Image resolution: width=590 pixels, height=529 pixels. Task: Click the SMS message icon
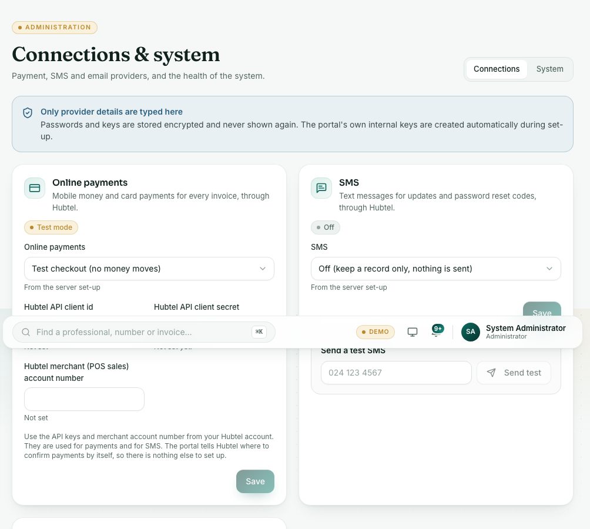[321, 188]
